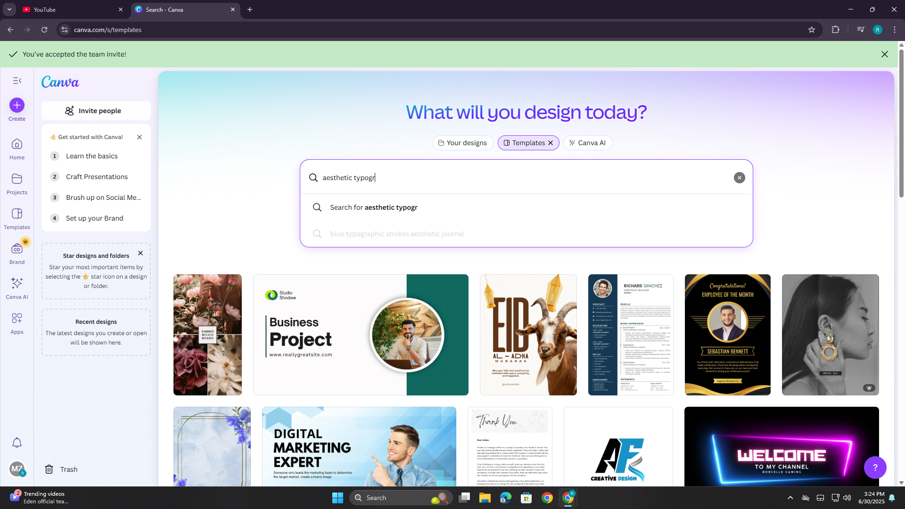Open Apps in the sidebar
Image resolution: width=905 pixels, height=509 pixels.
[x=17, y=323]
